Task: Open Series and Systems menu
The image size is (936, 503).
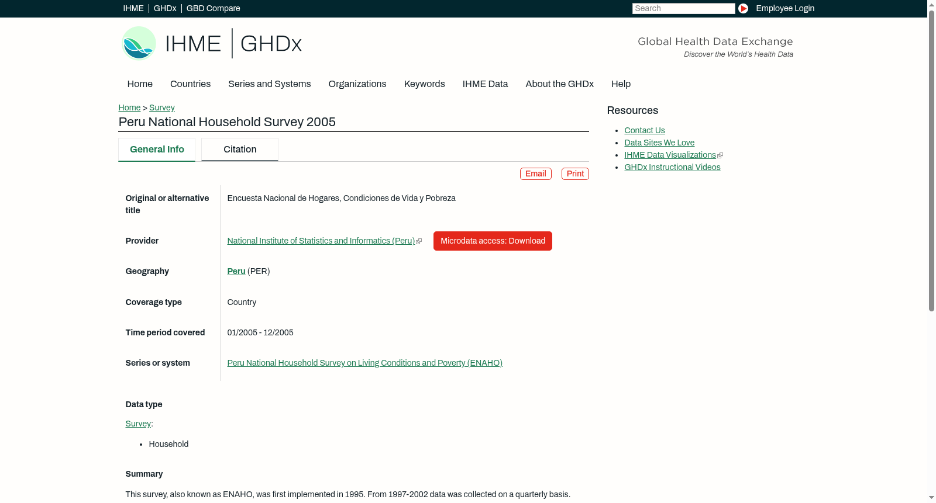Action: [270, 84]
